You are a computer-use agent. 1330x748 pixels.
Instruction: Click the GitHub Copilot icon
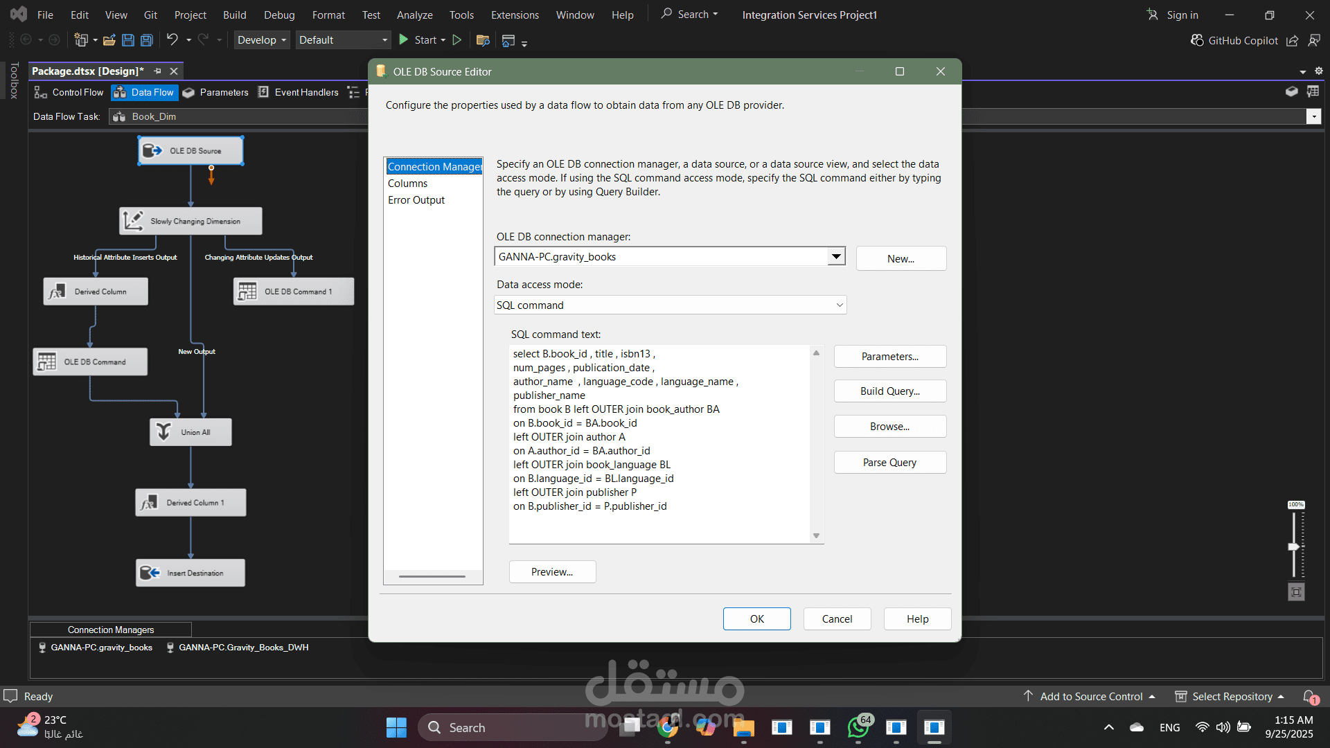[1196, 40]
